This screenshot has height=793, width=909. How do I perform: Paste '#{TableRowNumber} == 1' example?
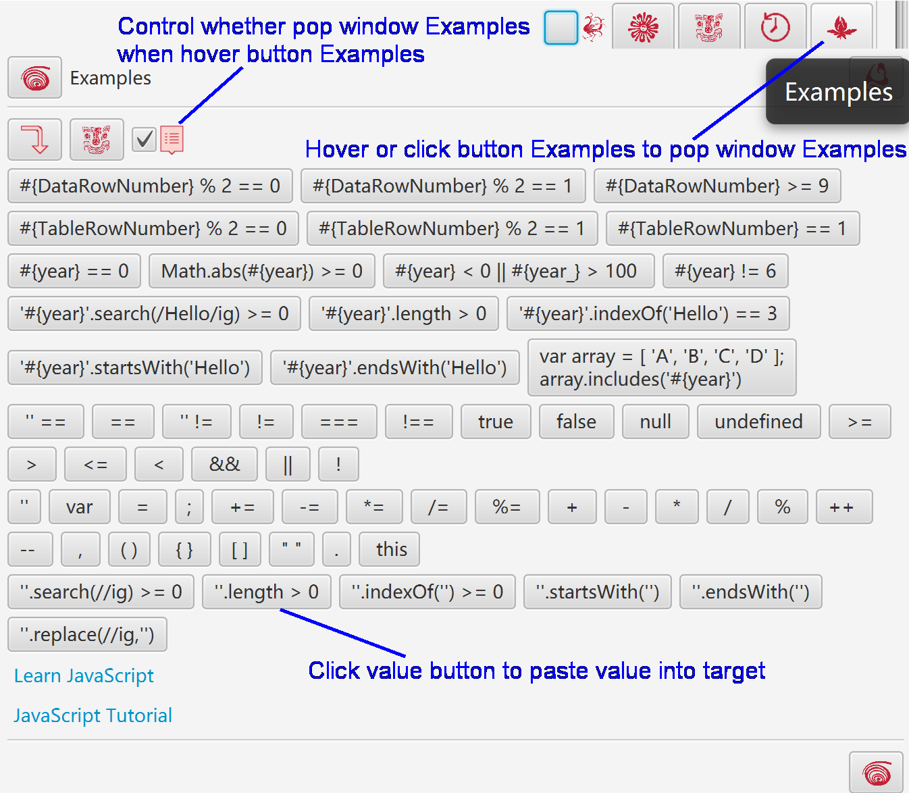pos(733,228)
